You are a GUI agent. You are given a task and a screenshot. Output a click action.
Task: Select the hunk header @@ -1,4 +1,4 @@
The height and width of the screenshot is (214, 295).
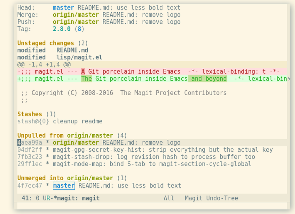tap(152, 65)
